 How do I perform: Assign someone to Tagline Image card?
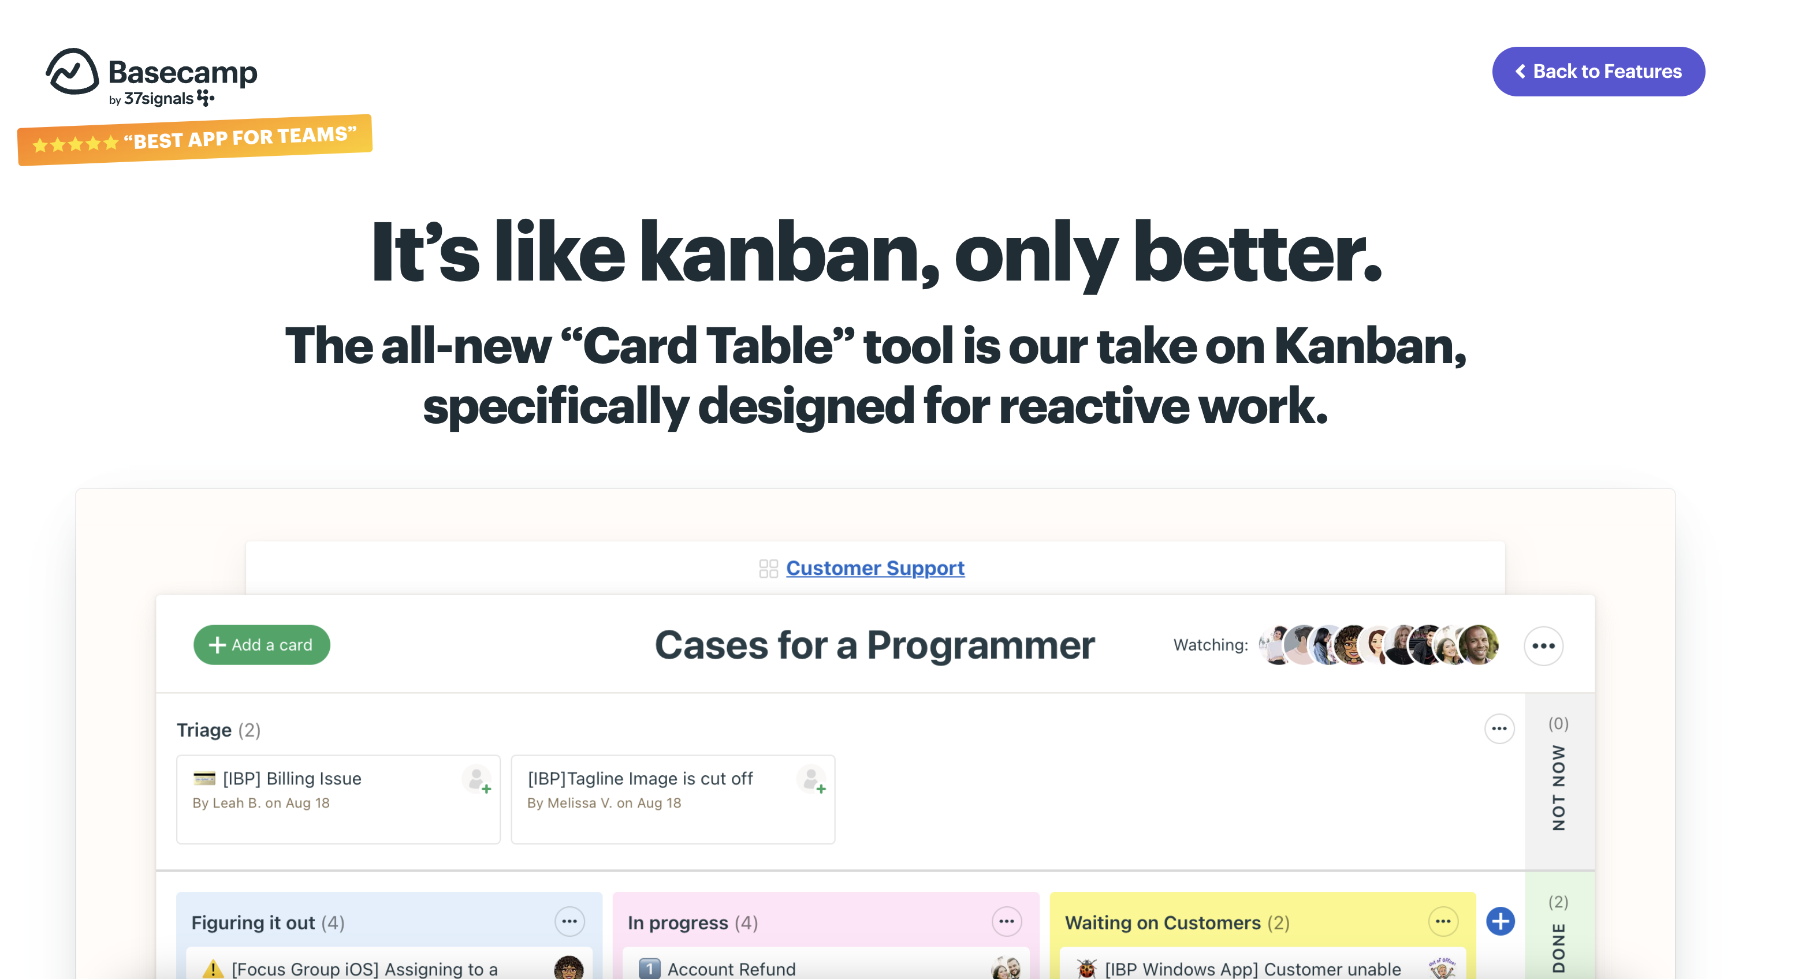[x=812, y=779]
